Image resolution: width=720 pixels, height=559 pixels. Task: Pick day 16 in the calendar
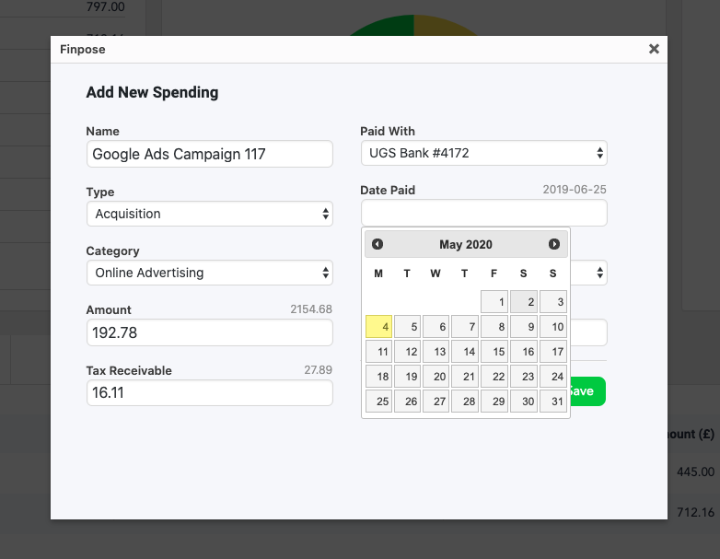tap(524, 352)
